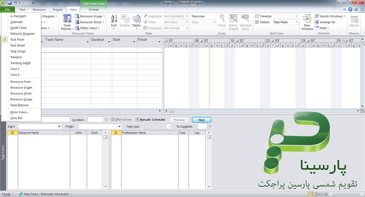Screen dimensions: 365x197
Task: Switch to the Resource ribbon tab
Action: point(39,10)
